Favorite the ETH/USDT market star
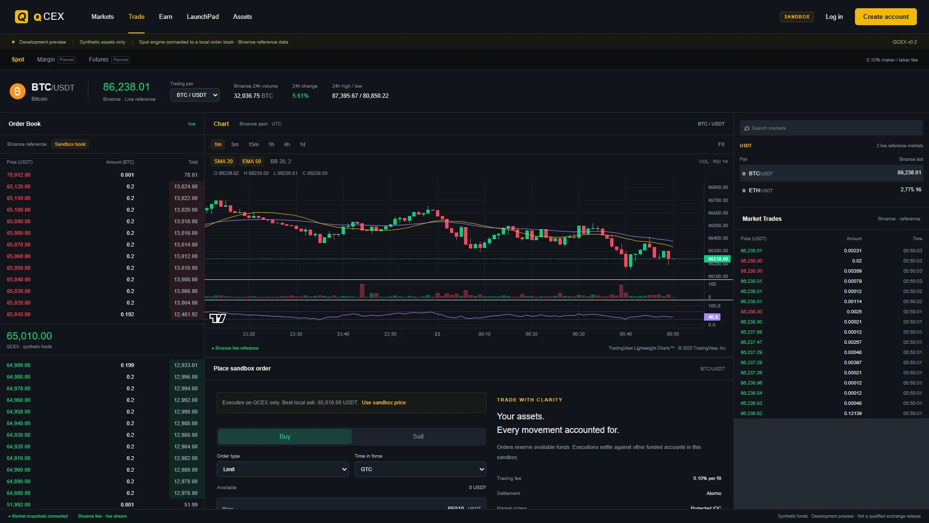This screenshot has width=929, height=523. [744, 190]
